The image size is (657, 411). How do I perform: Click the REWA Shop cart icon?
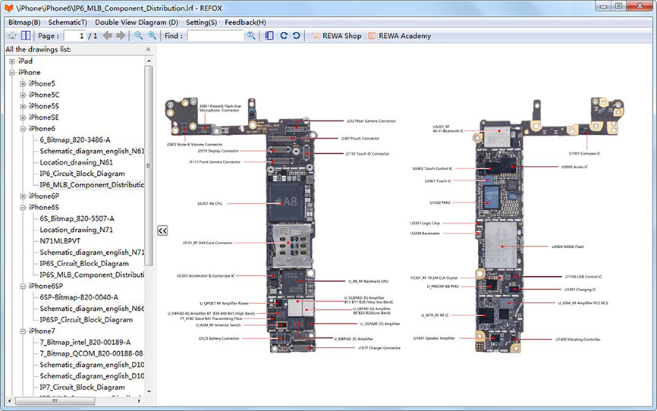click(x=316, y=36)
